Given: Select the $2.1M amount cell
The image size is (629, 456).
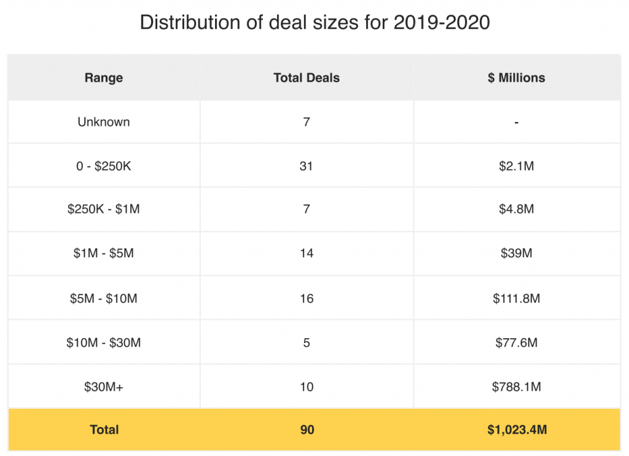Looking at the screenshot, I should click(x=517, y=166).
